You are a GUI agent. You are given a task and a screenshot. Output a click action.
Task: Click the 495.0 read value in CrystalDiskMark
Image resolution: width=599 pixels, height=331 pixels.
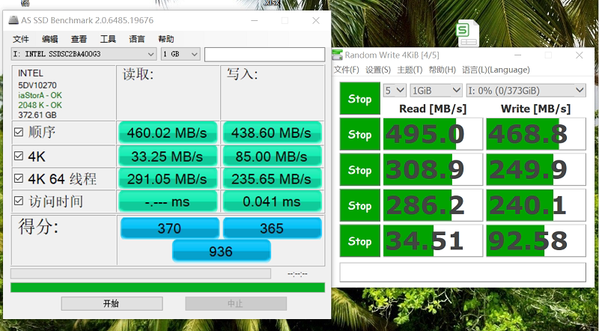(x=433, y=134)
